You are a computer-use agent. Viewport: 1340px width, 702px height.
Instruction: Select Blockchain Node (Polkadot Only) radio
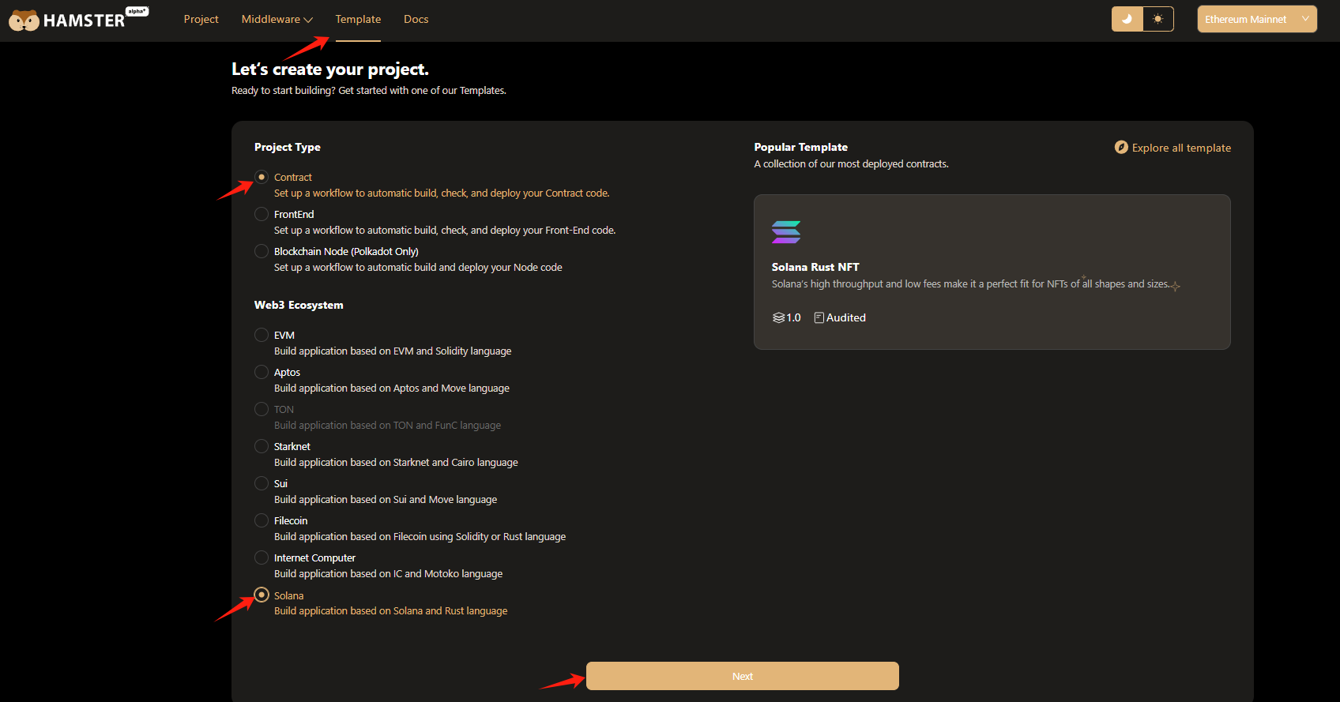(x=262, y=251)
